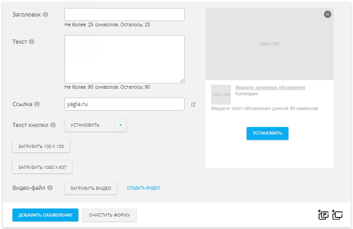
Task: Click the textarea resize handle corner
Action: point(182,81)
